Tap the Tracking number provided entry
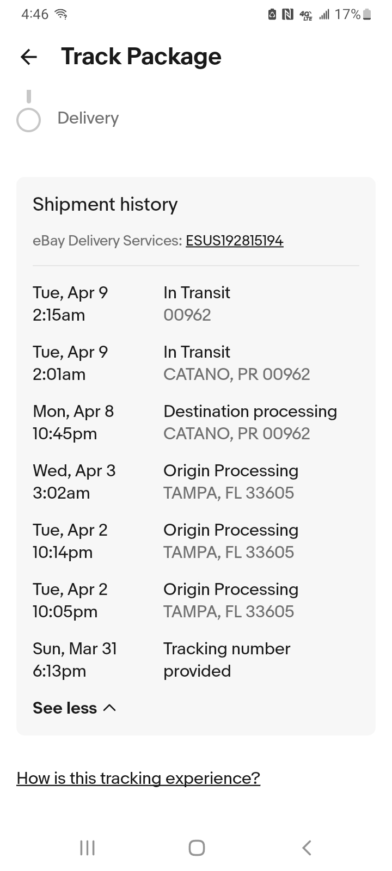Viewport: 392px width, 871px height. click(x=196, y=660)
